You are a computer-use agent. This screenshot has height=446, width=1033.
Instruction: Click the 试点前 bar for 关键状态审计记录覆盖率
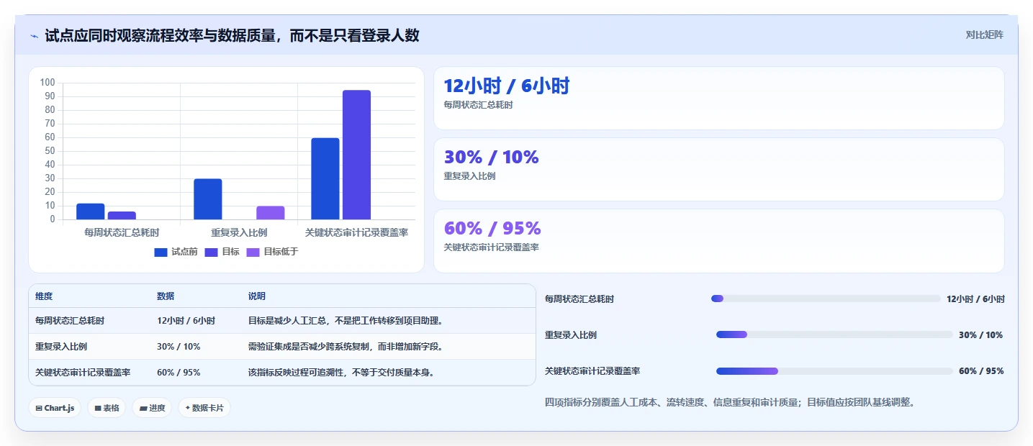coord(325,178)
